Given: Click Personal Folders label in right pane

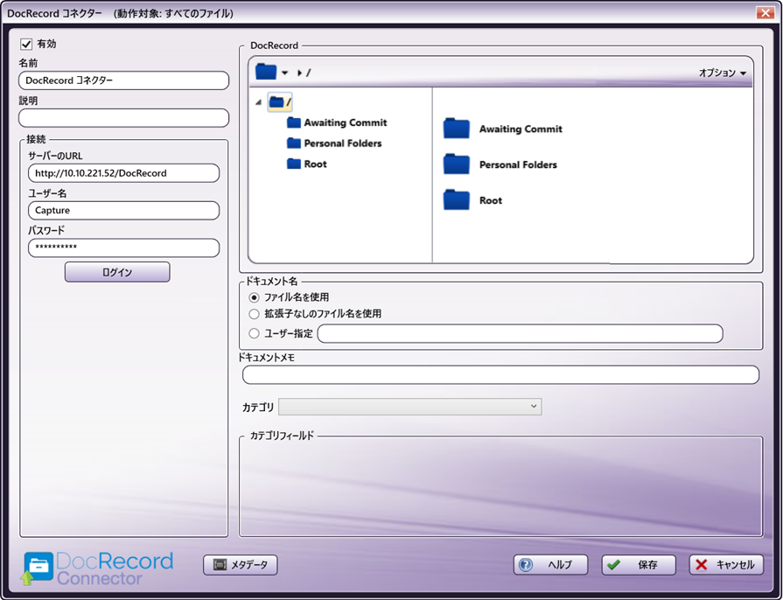Looking at the screenshot, I should coord(518,164).
